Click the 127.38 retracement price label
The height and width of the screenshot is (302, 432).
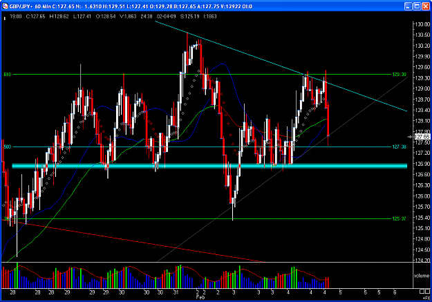[399, 147]
